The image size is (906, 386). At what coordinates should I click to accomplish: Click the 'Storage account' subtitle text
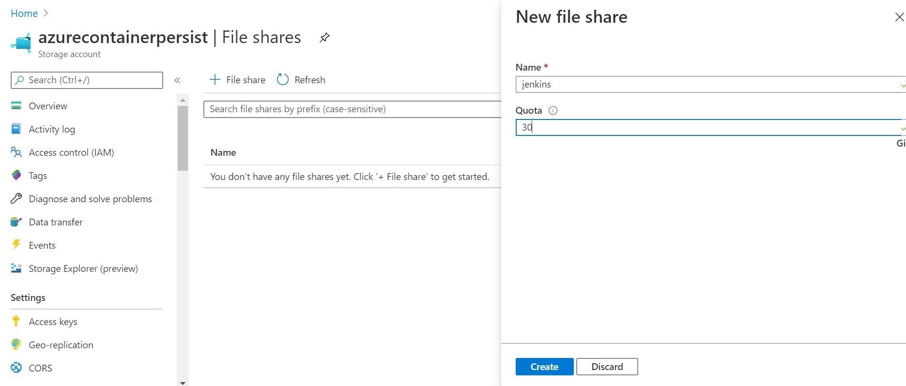click(x=69, y=54)
